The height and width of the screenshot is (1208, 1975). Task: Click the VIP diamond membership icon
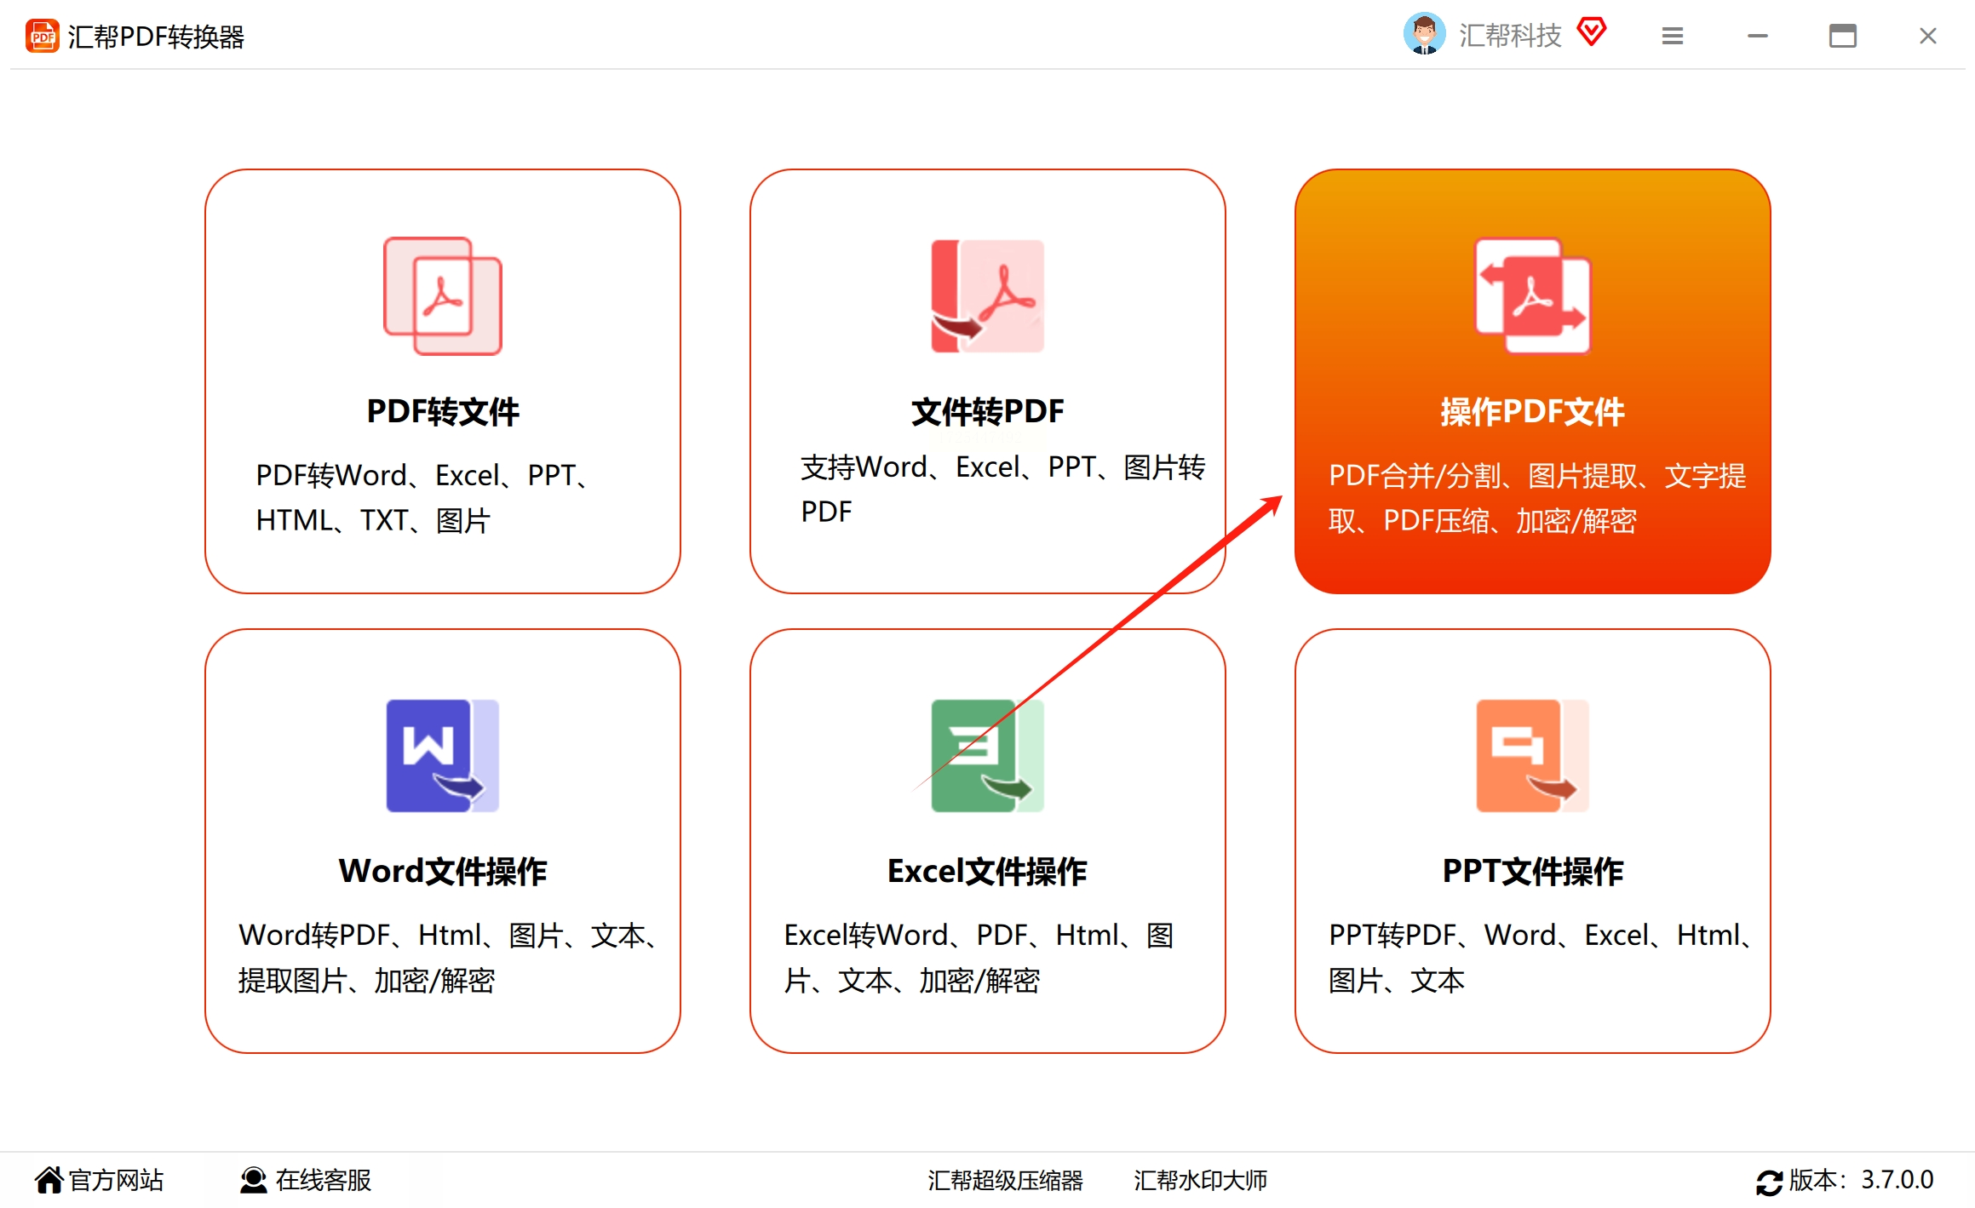click(1592, 31)
